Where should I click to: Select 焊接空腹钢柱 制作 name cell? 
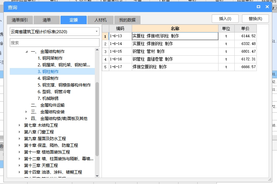click(x=175, y=67)
